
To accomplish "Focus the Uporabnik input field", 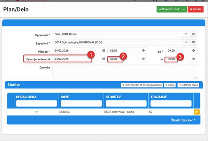I will (117, 34).
